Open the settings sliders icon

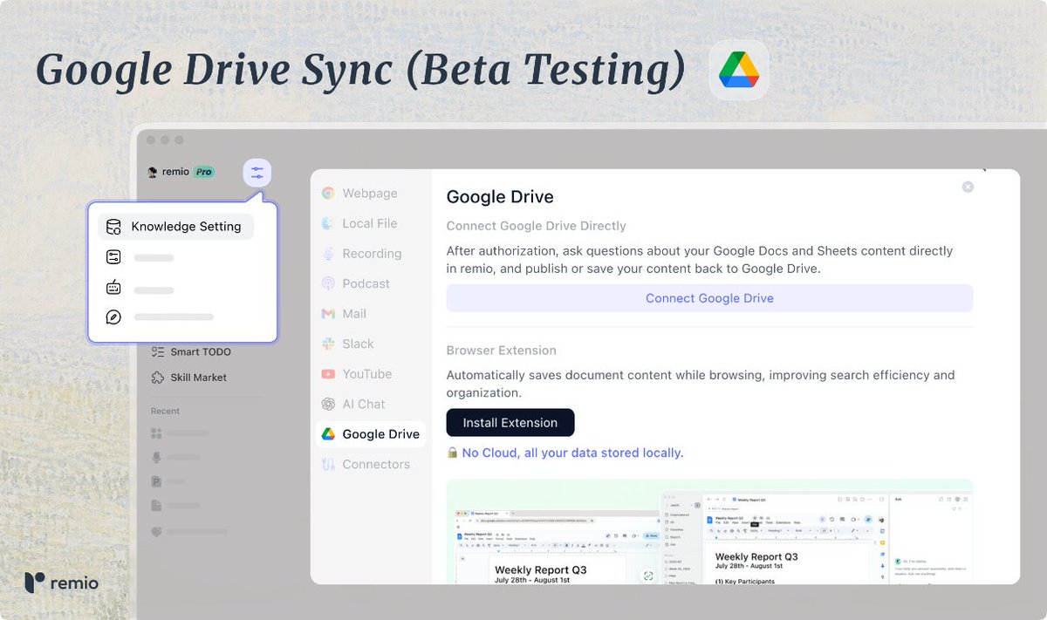(x=257, y=173)
